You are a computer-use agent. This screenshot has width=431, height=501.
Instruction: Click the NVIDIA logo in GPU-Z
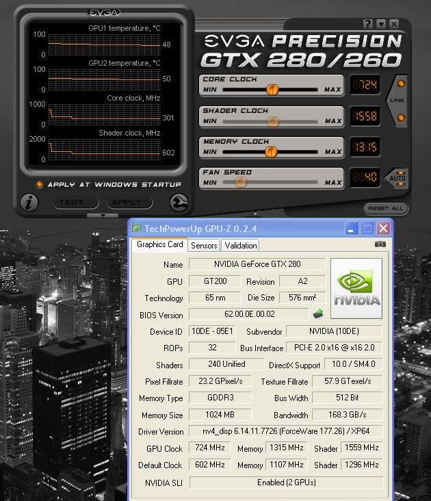click(356, 288)
